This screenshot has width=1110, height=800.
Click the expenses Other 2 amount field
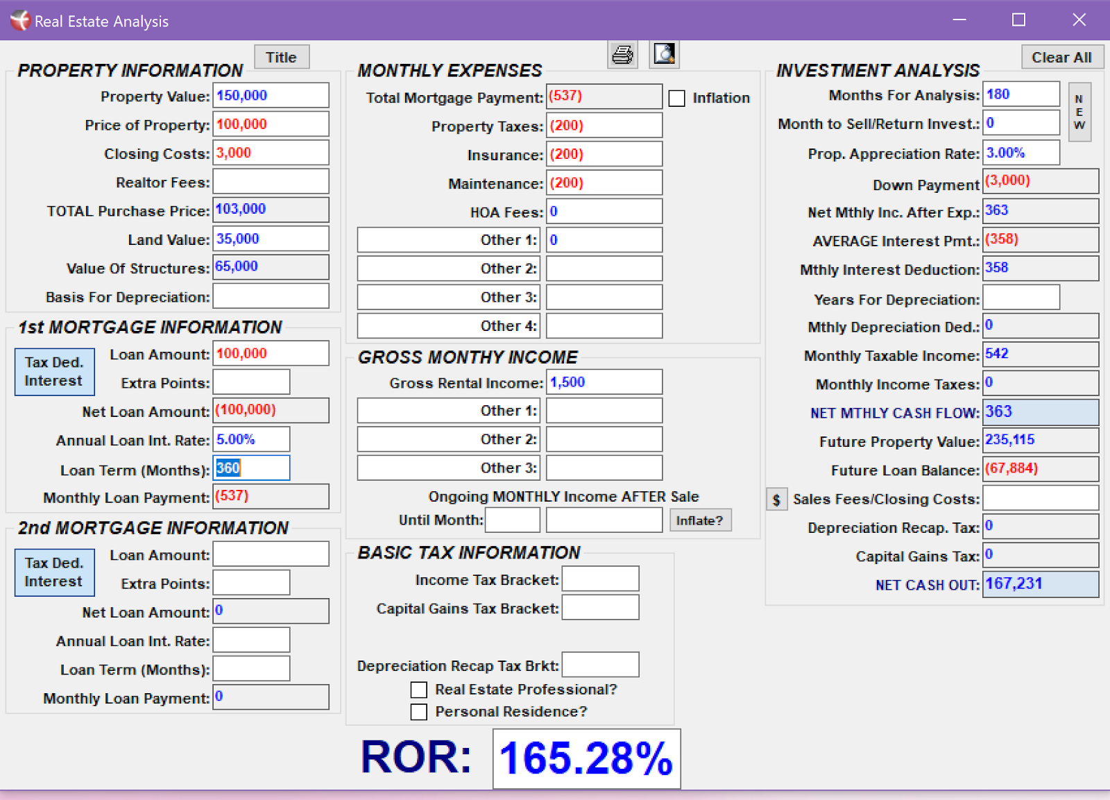pos(604,269)
